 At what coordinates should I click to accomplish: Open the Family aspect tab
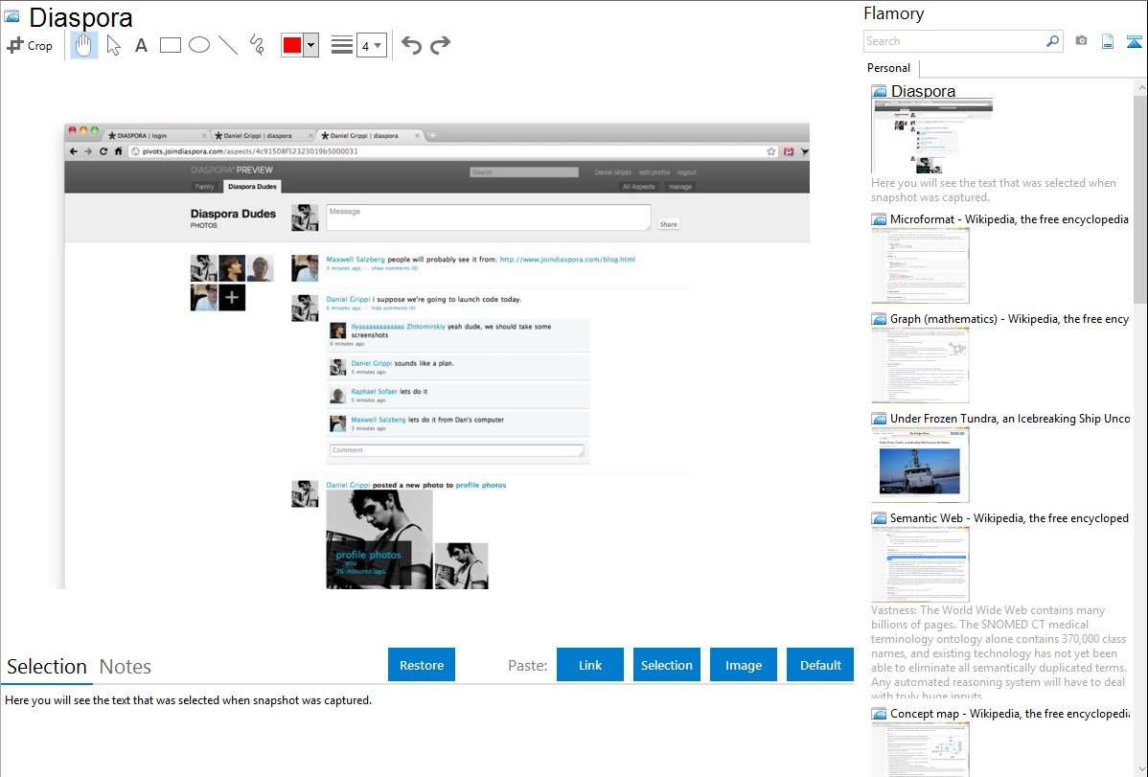tap(204, 187)
